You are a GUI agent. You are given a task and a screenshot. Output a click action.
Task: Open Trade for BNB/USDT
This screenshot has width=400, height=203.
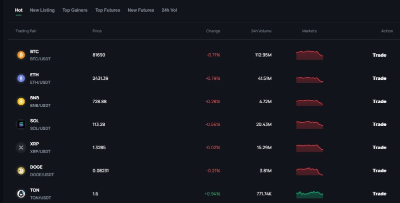(379, 102)
